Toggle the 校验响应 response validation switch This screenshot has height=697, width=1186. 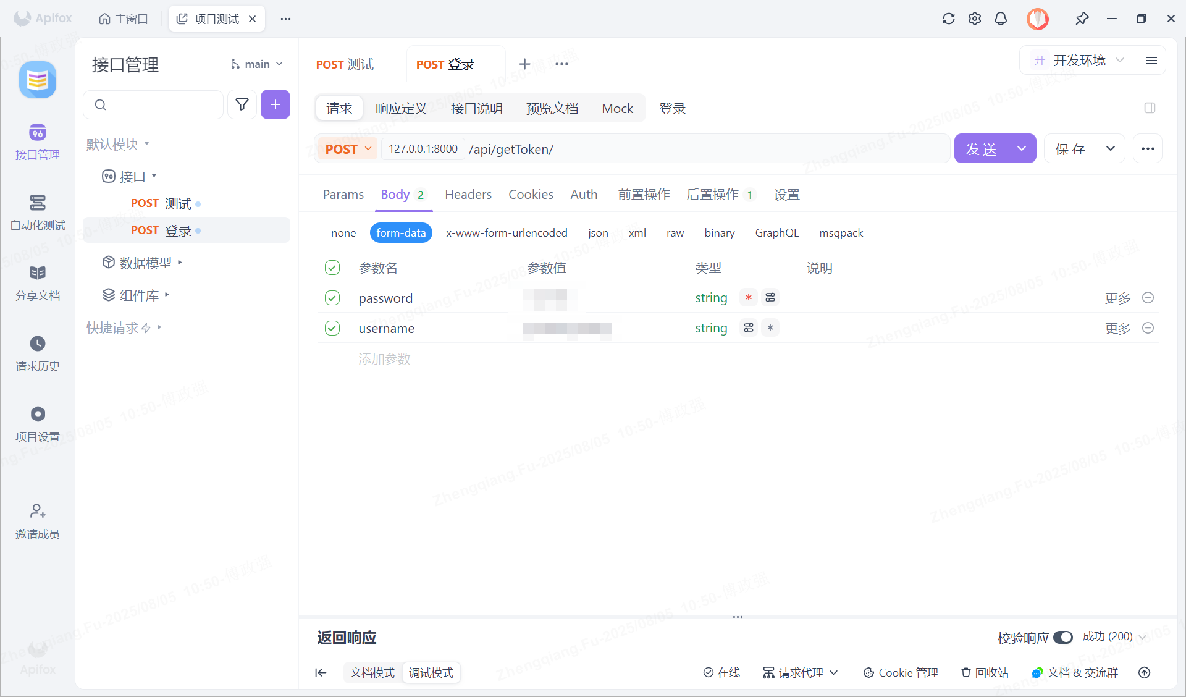pos(1064,637)
